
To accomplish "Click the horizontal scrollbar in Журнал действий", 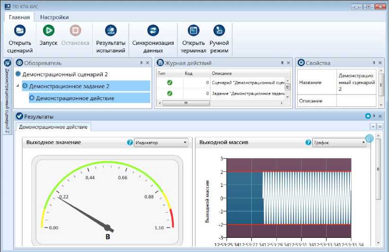I will click(220, 103).
